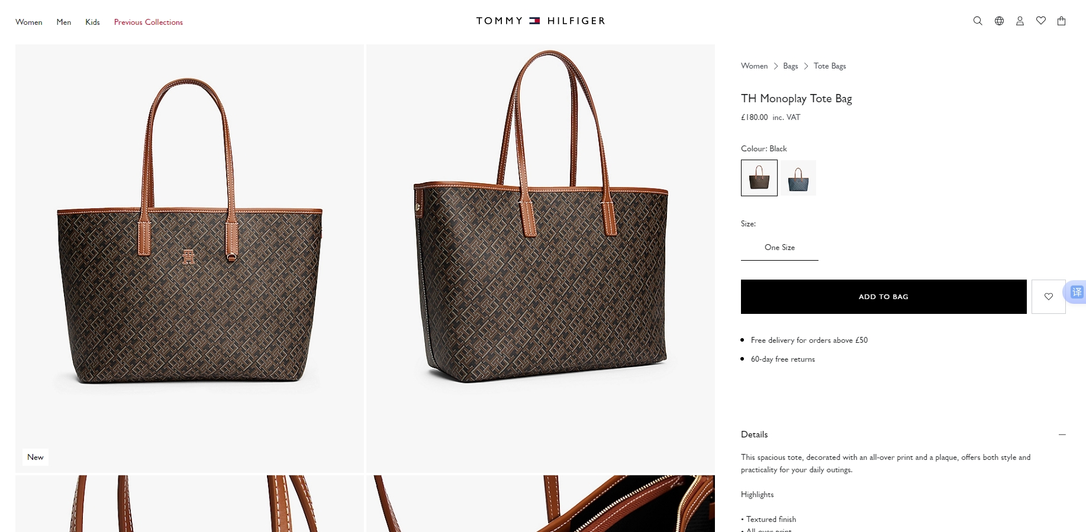
Task: Click the Tommy Hilfiger logo
Action: pos(540,21)
